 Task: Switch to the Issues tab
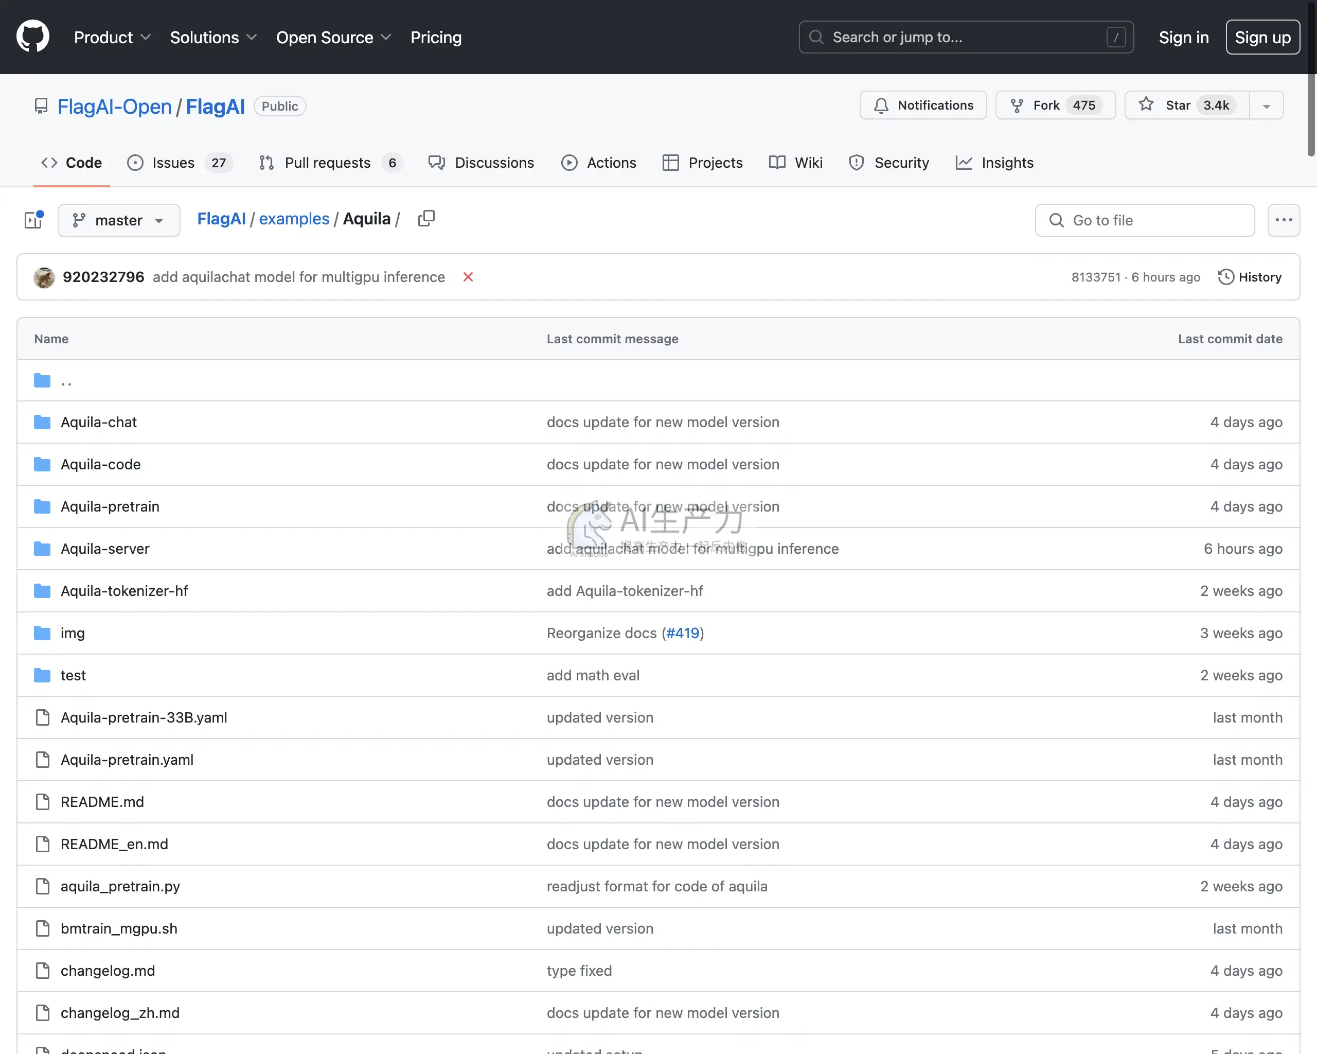click(x=179, y=163)
